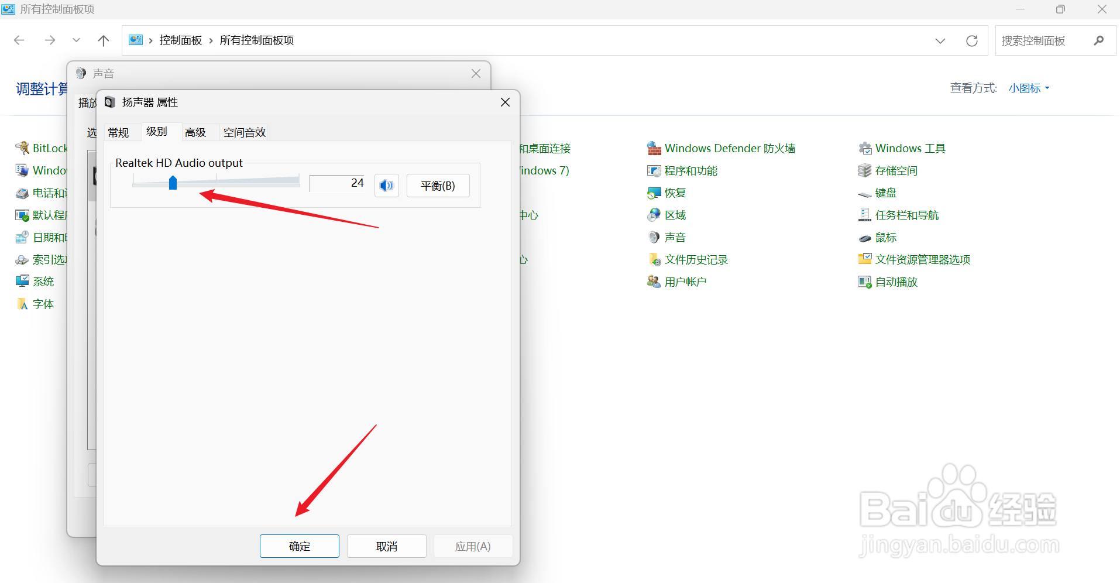Cancel with the 取消 button

pyautogui.click(x=387, y=546)
